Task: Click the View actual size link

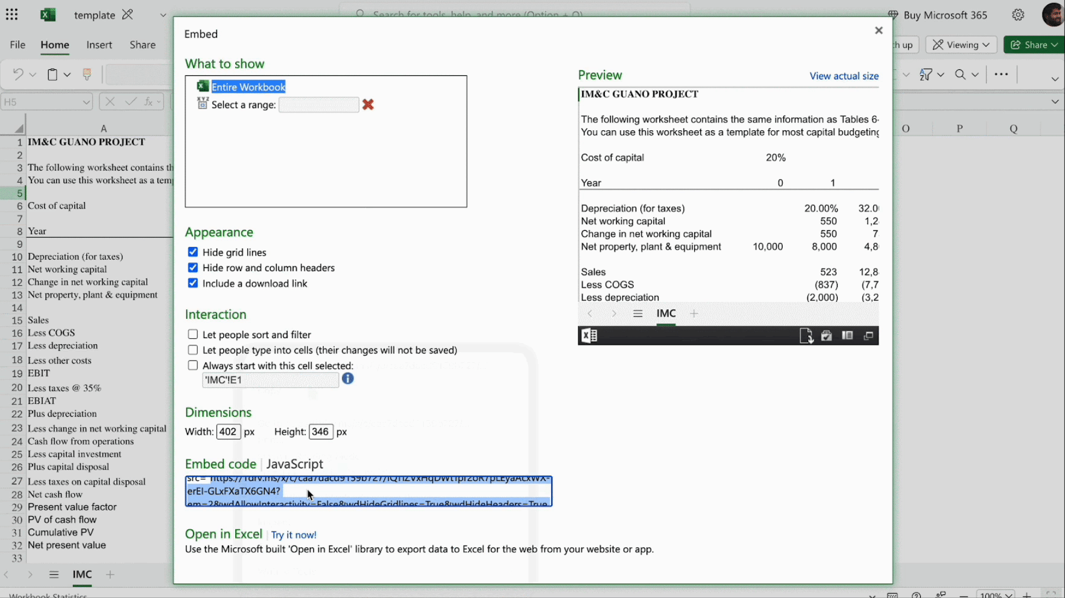Action: tap(844, 76)
